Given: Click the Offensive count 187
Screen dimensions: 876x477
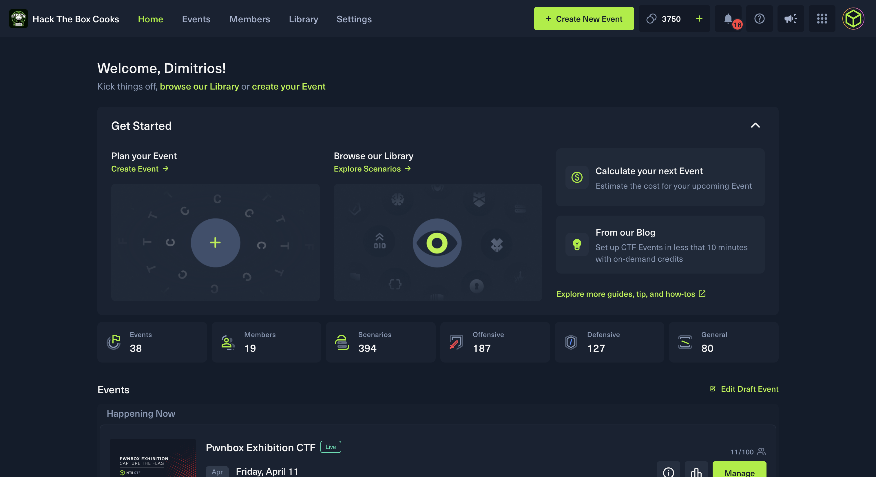Looking at the screenshot, I should (481, 348).
